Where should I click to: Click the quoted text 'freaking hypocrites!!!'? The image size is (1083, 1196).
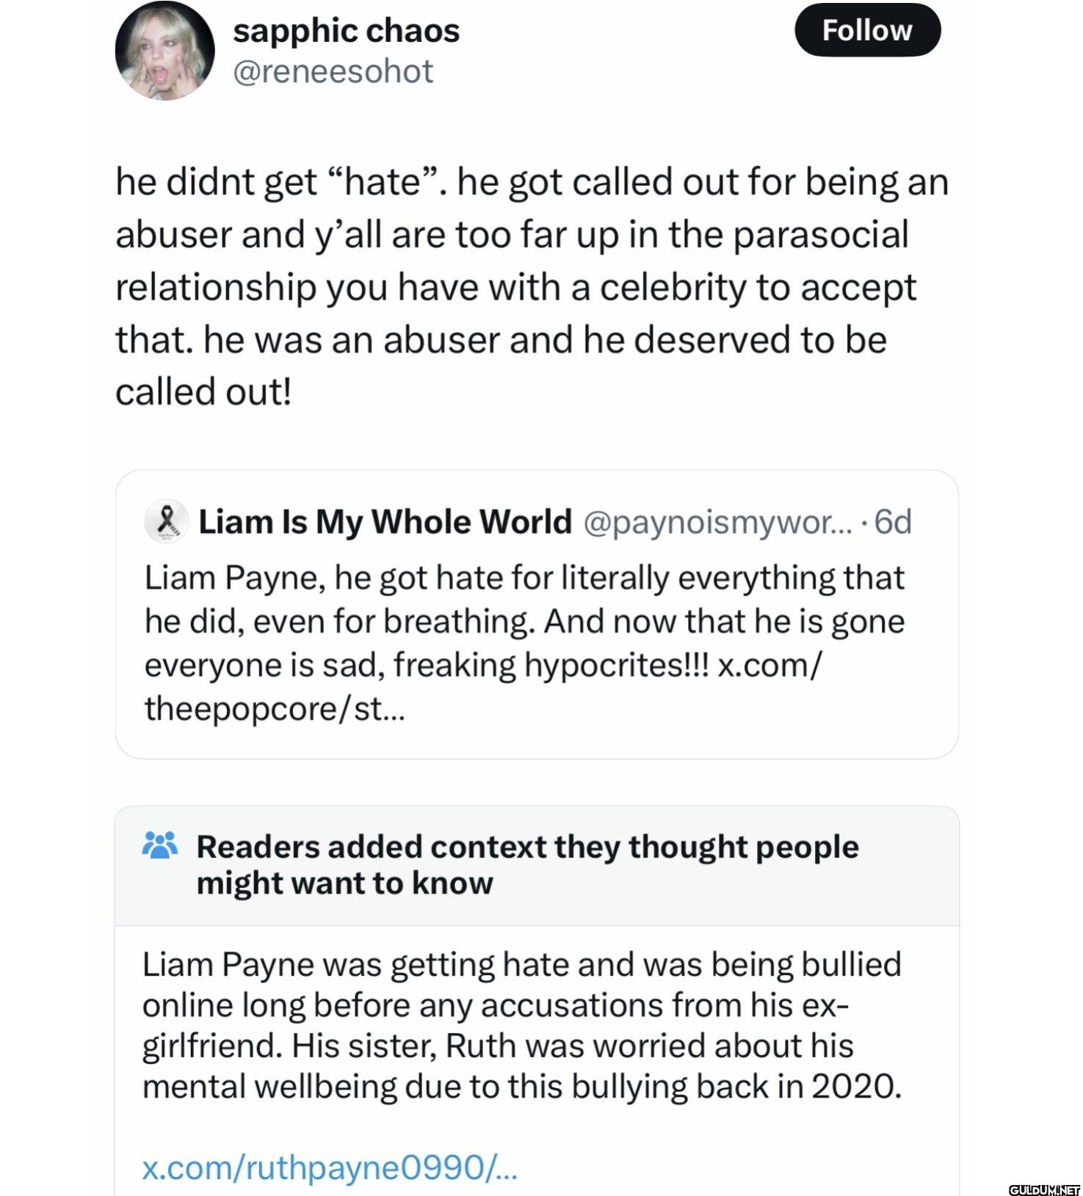(551, 664)
